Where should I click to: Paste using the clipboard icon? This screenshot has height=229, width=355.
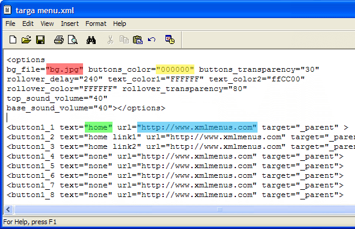[x=138, y=40]
